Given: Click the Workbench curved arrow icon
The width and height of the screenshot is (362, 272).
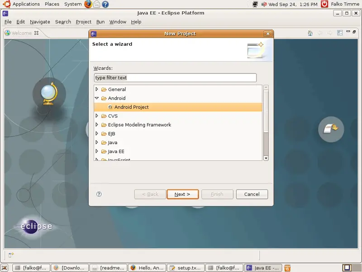Looking at the screenshot, I should pos(331,129).
